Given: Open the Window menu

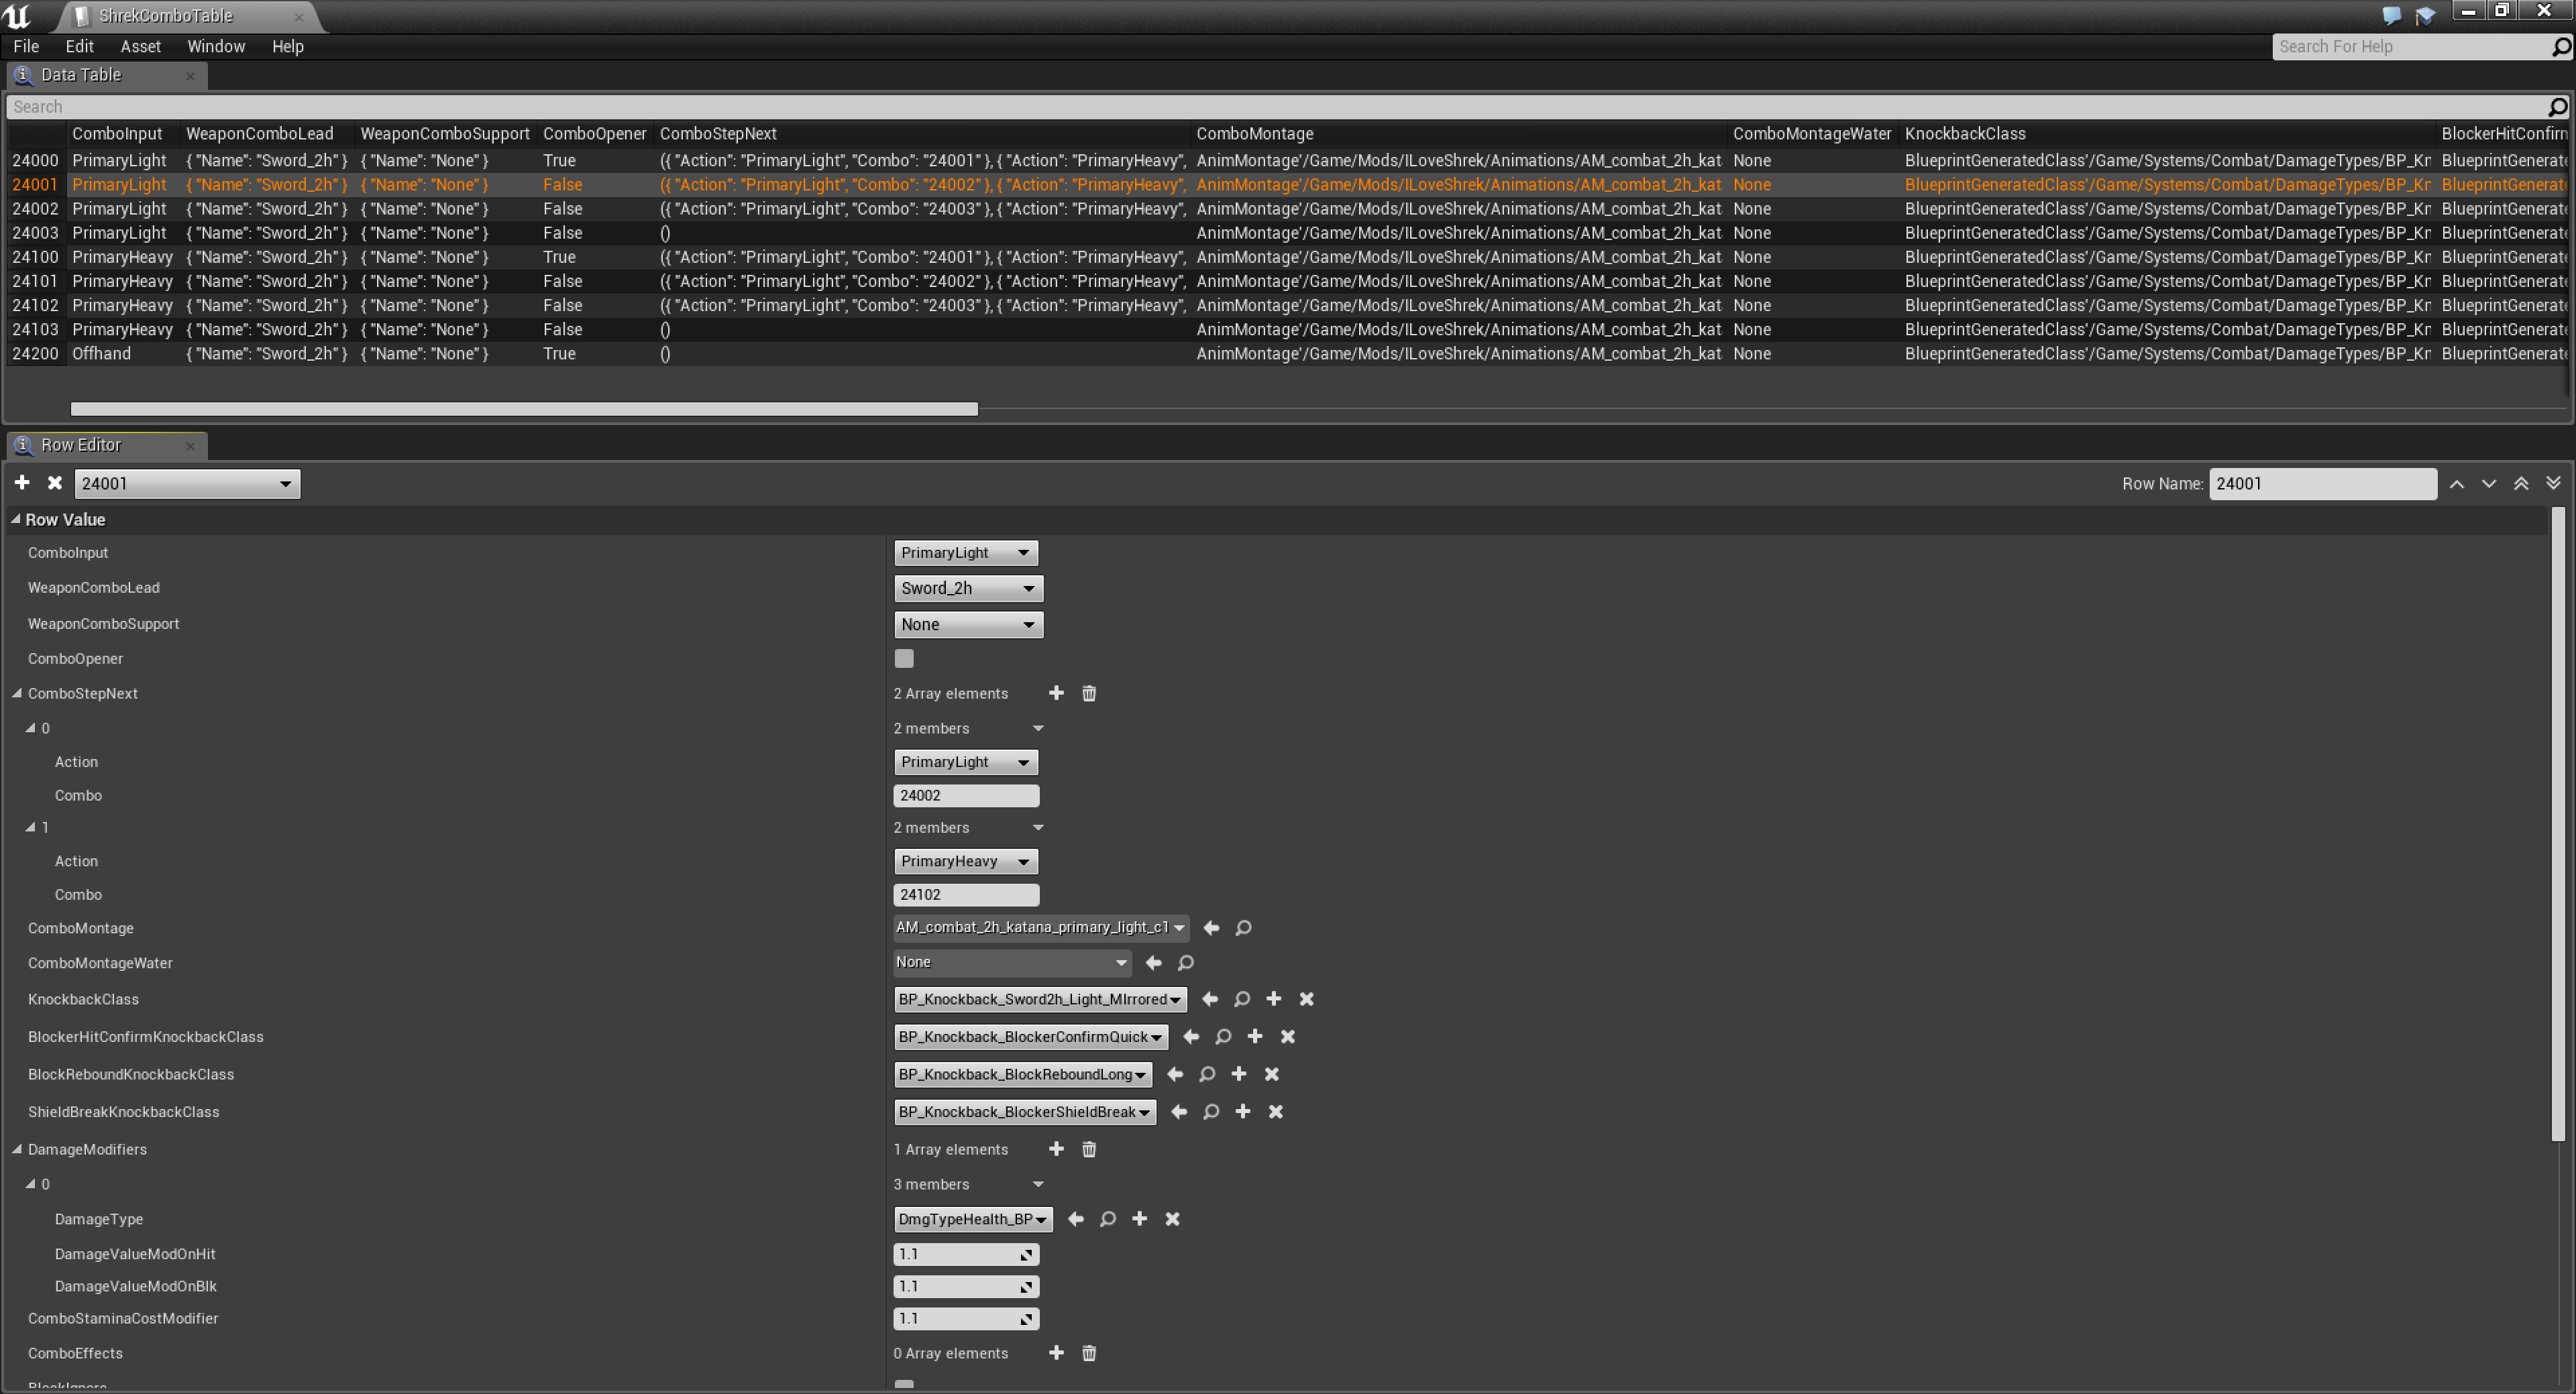Looking at the screenshot, I should 216,46.
